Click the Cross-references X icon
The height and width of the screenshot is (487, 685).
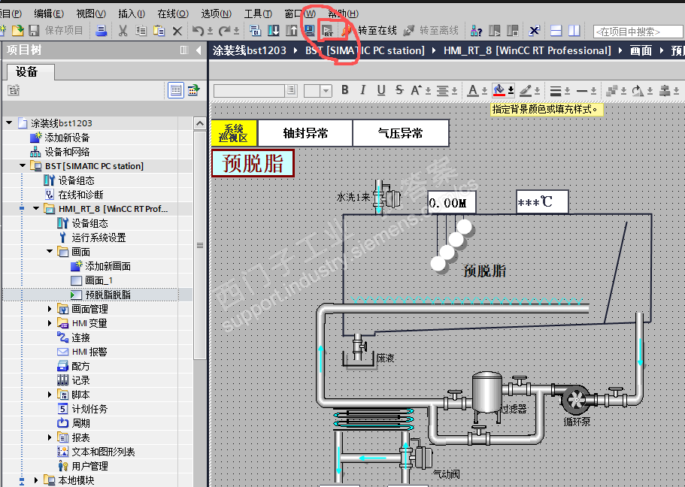coord(534,31)
